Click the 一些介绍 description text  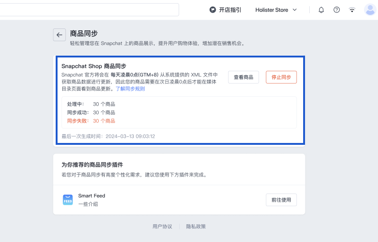[x=88, y=204]
